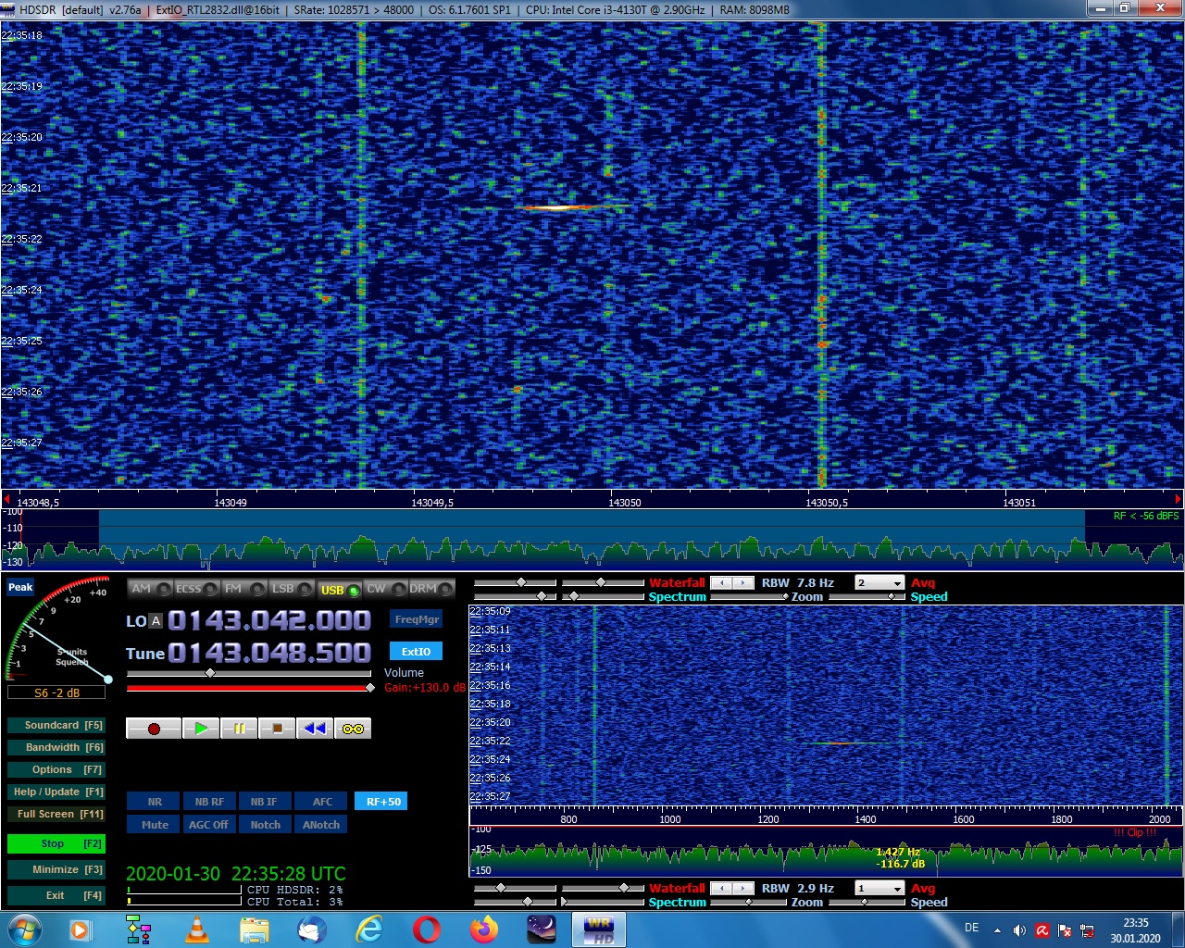Click the green Stop [F2] button
The height and width of the screenshot is (948, 1185).
[56, 843]
